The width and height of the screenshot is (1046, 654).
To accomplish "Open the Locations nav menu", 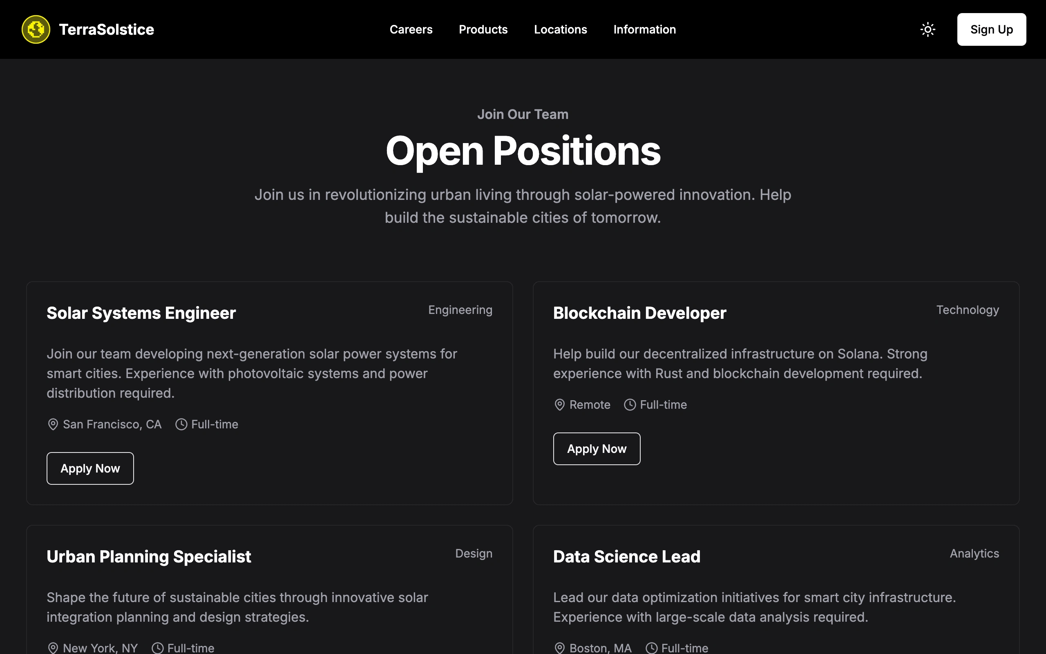I will (x=560, y=29).
